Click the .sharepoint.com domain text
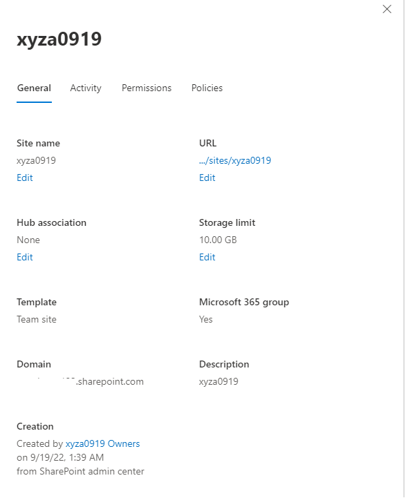 tap(110, 381)
